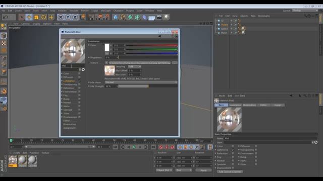Activate the Scale tool
This screenshot has width=323, height=181.
coord(36,17)
